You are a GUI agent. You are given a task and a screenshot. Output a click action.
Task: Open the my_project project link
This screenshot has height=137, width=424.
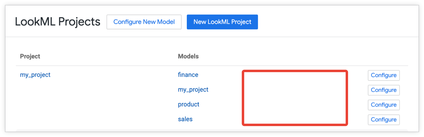pyautogui.click(x=35, y=75)
